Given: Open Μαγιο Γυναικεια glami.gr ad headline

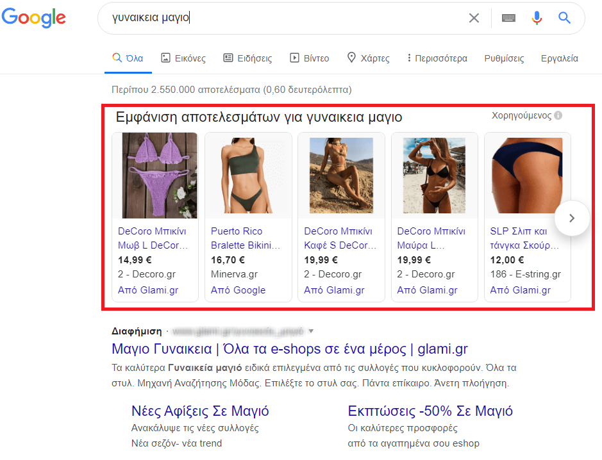Looking at the screenshot, I should pos(290,349).
